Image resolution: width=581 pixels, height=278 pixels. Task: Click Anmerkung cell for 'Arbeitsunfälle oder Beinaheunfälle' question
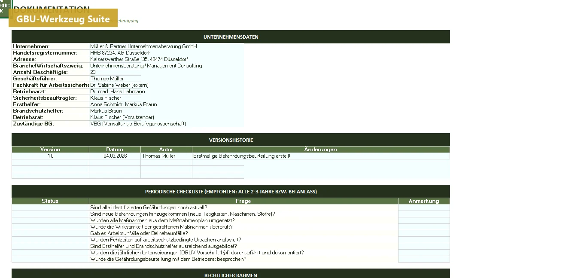pyautogui.click(x=424, y=233)
